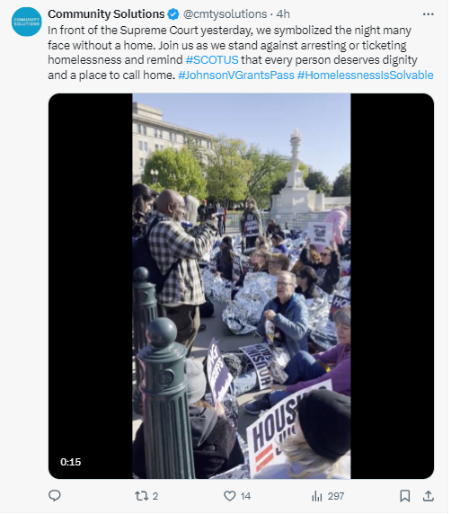Click the reply speech bubble icon
Viewport: 460px width, 514px height.
click(55, 496)
